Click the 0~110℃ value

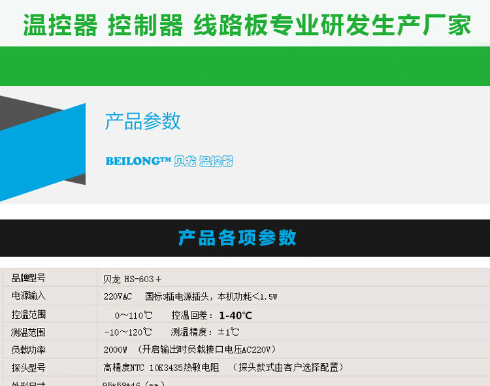(x=133, y=315)
